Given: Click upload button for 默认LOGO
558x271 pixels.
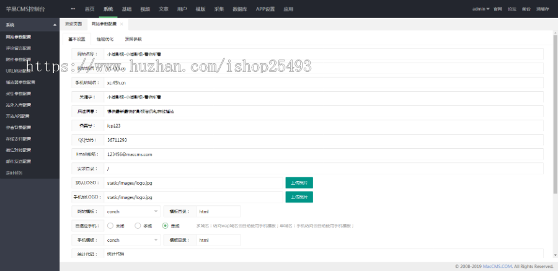Looking at the screenshot, I should [299, 182].
